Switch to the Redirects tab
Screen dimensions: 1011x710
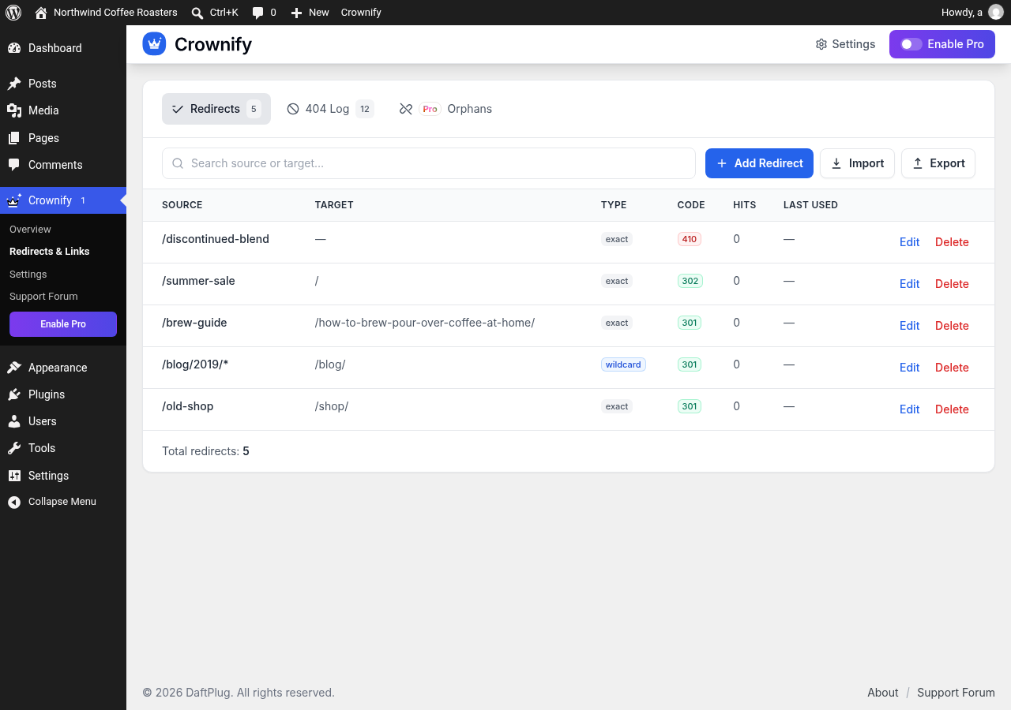(x=216, y=109)
